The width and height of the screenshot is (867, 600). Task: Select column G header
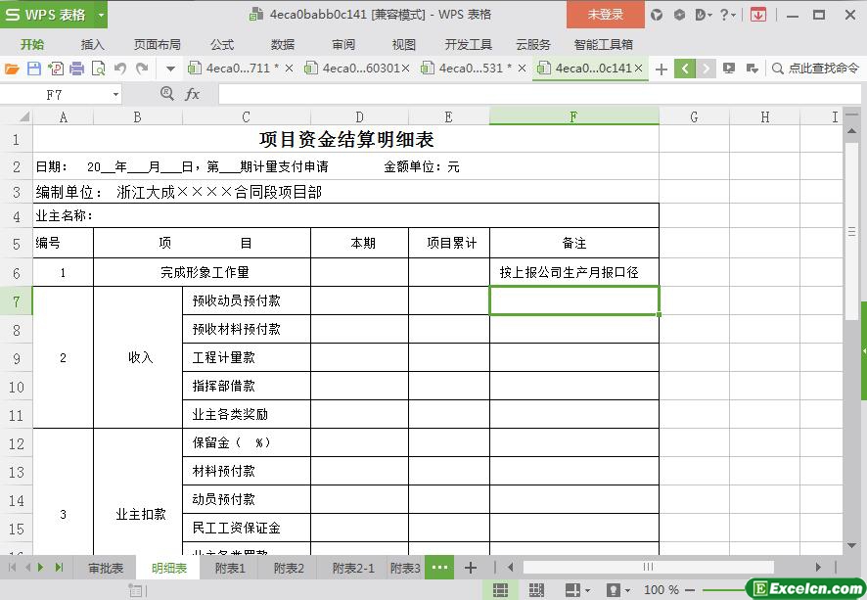(694, 116)
